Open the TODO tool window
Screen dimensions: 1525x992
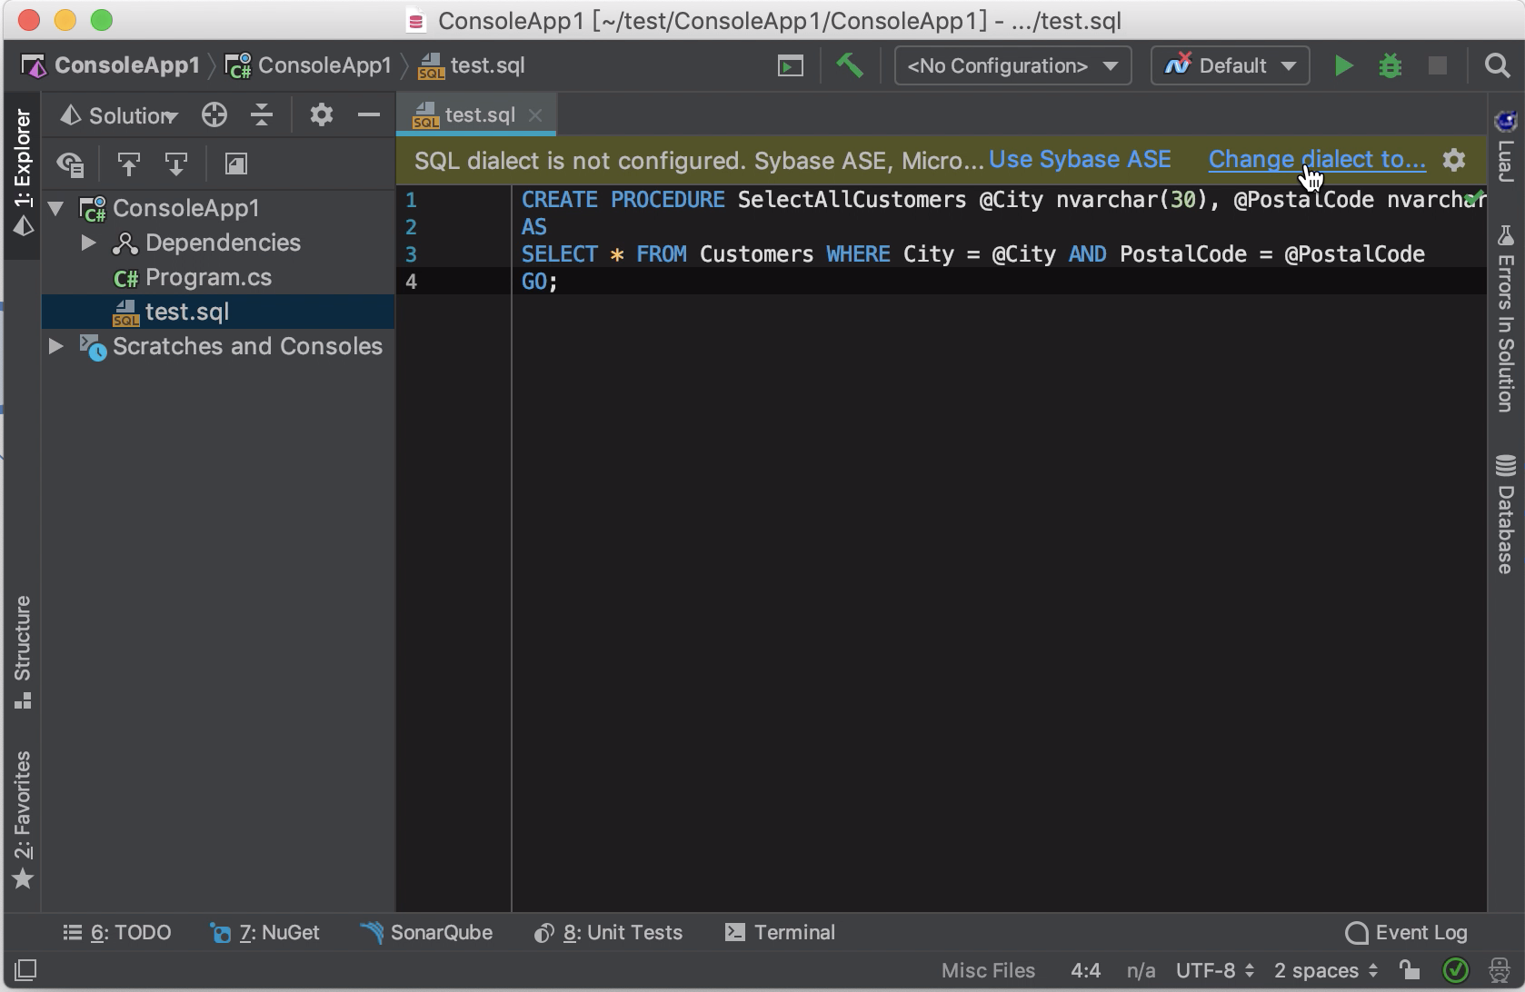[x=116, y=933]
